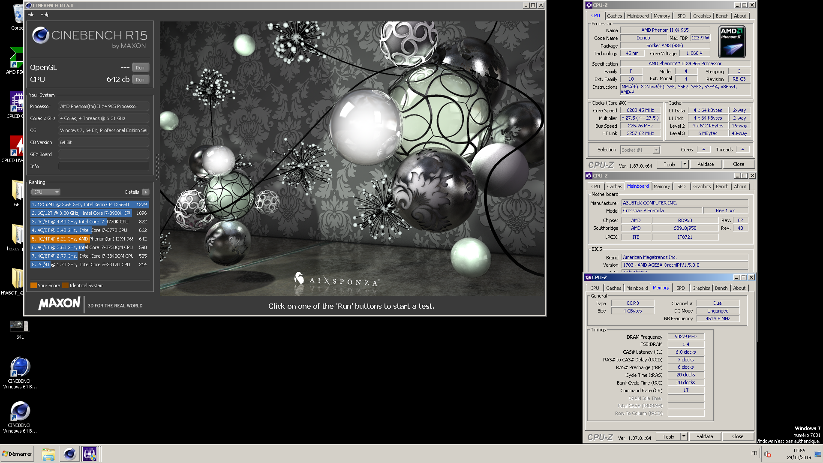Click Validate in bottom CPU-Z window
This screenshot has height=463, width=823.
[x=705, y=436]
